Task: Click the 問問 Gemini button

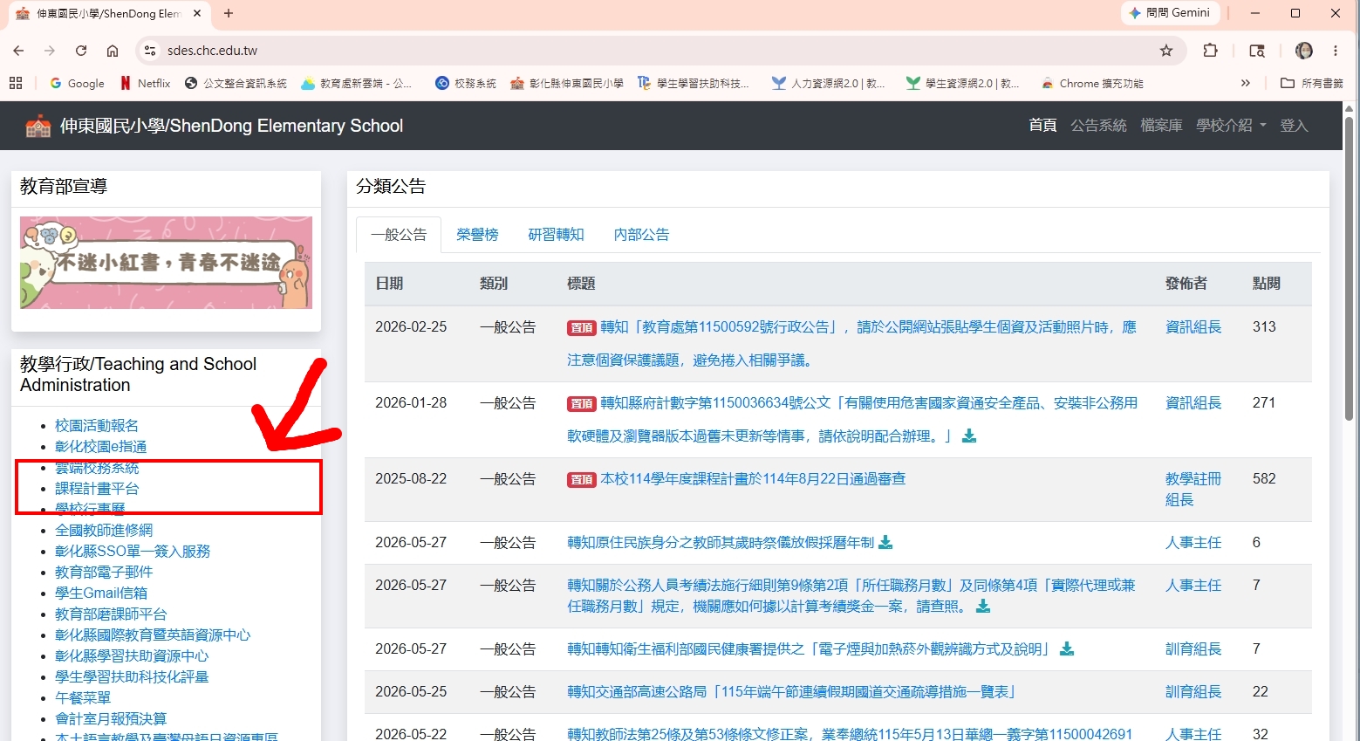Action: click(x=1169, y=13)
